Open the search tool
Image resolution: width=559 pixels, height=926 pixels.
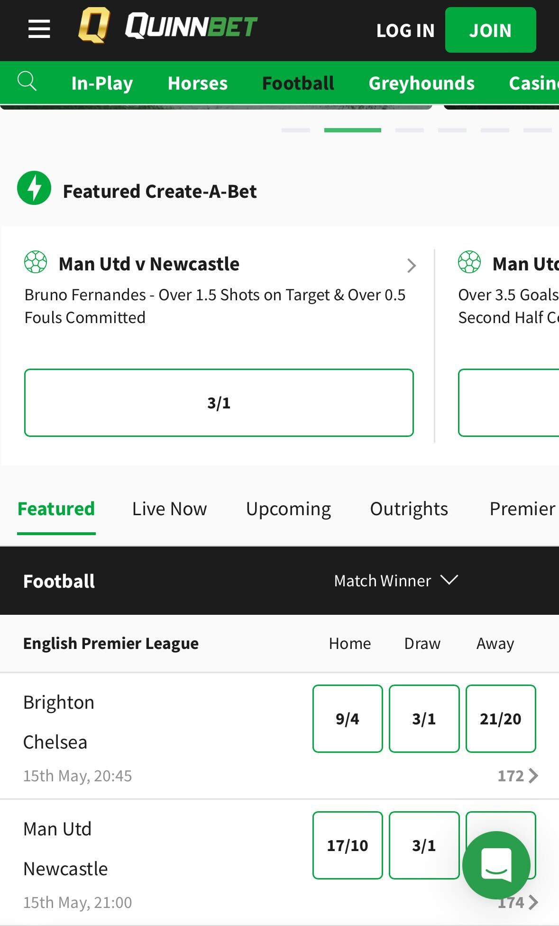(x=27, y=81)
